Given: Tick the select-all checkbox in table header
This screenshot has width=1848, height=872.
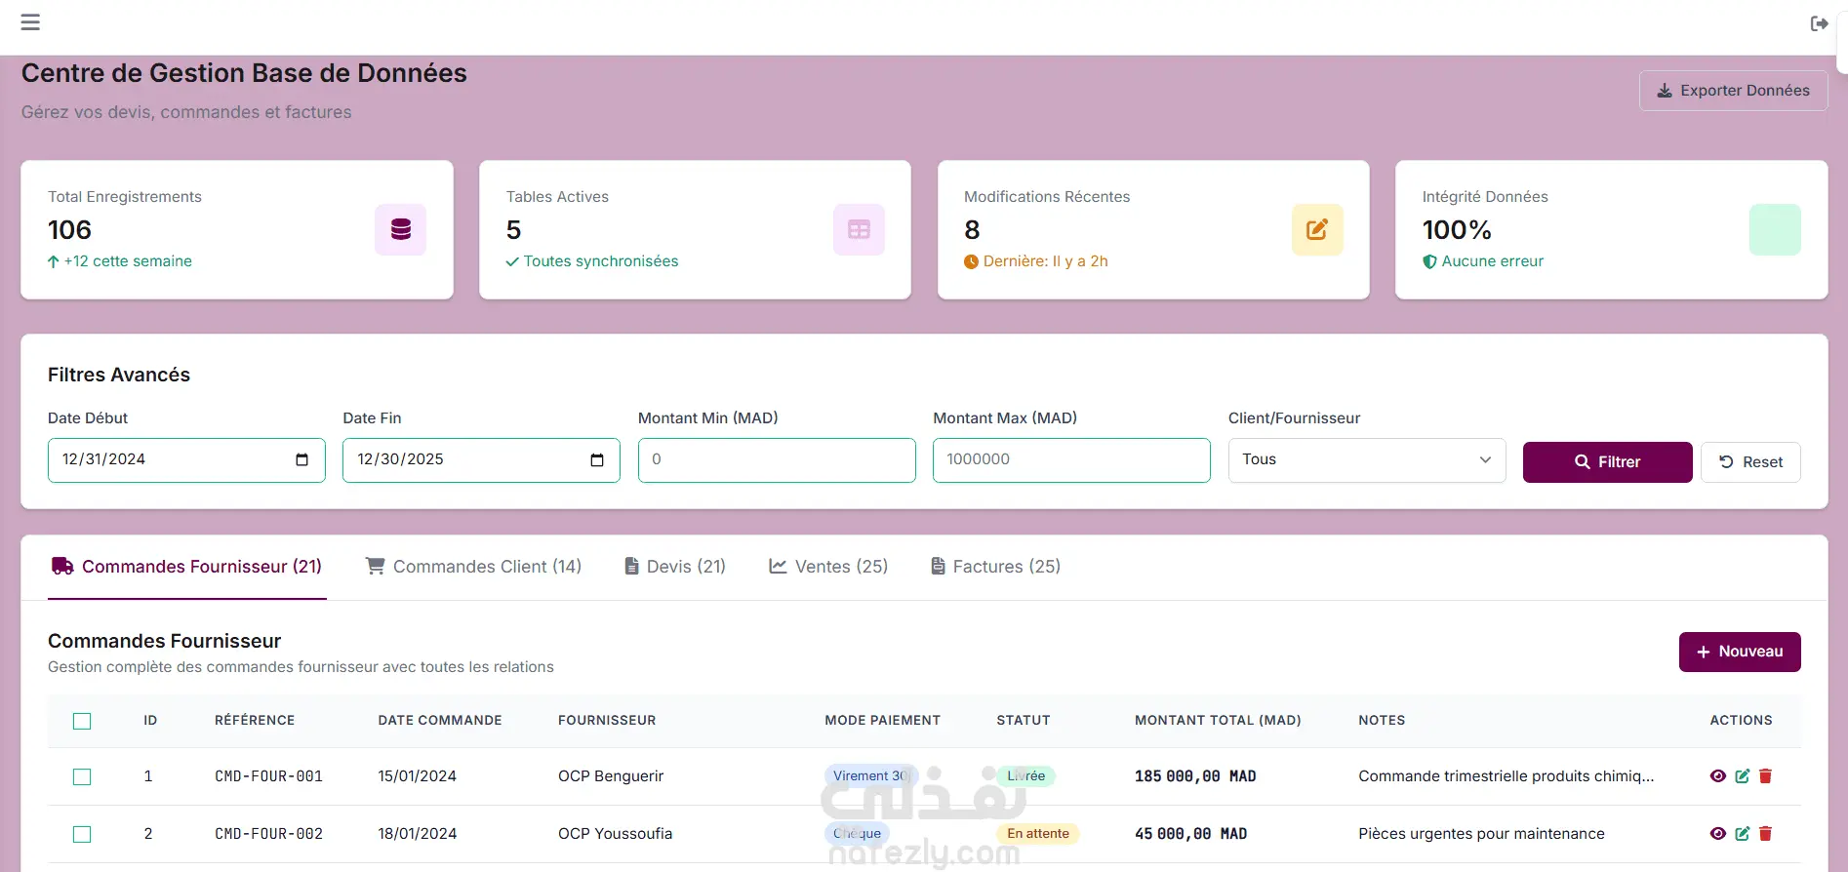Looking at the screenshot, I should pyautogui.click(x=82, y=721).
